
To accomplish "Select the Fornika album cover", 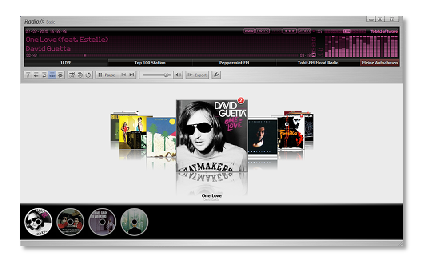I will tap(291, 132).
